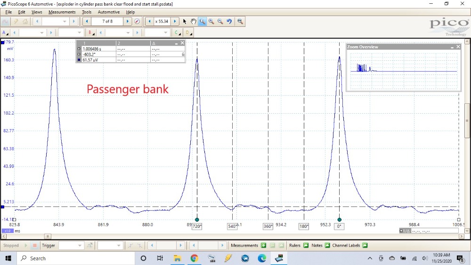Open the Automotive menu
The height and width of the screenshot is (265, 471).
click(x=108, y=12)
